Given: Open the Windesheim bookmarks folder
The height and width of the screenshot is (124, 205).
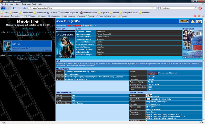Looking at the screenshot, I should pos(40,13).
